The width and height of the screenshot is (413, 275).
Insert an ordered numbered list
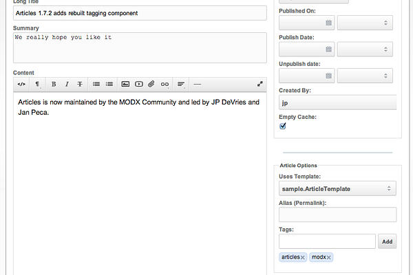(109, 84)
